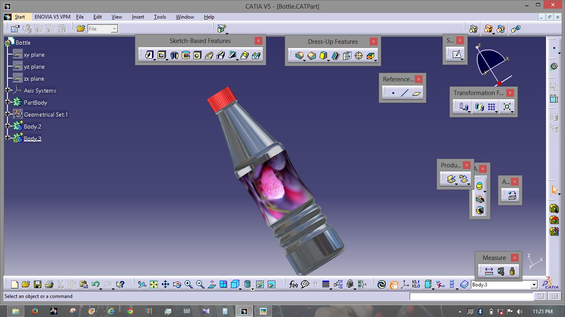The image size is (565, 317).
Task: Select the Edge Fillet tool
Action: [x=299, y=56]
